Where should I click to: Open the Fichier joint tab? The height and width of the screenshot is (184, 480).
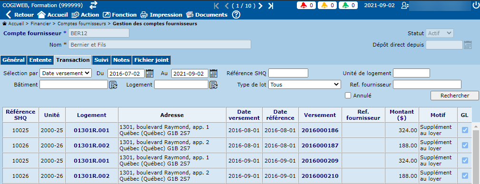click(151, 60)
